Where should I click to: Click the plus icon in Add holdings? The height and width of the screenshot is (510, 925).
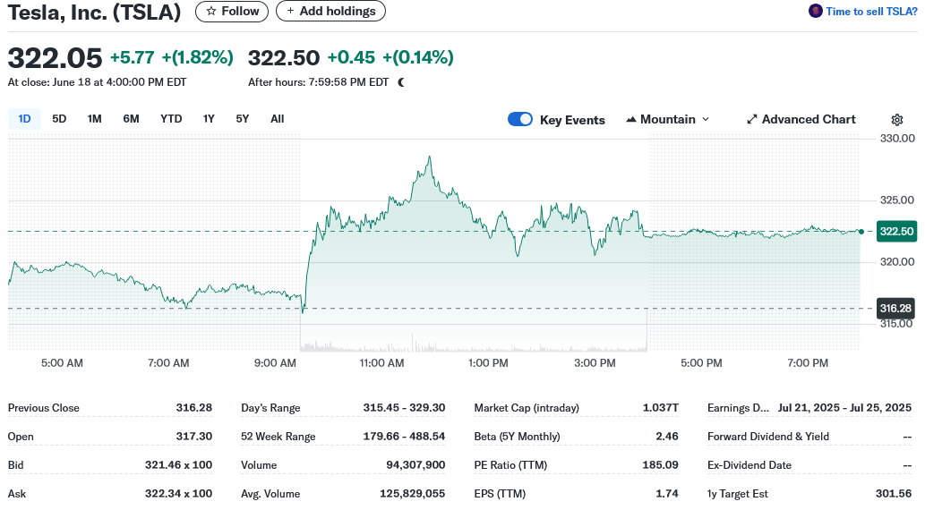pos(290,12)
